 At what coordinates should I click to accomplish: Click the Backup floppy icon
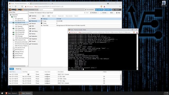pyautogui.click(x=30, y=34)
